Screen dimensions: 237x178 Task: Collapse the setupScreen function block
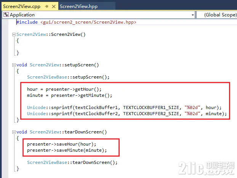[14, 65]
